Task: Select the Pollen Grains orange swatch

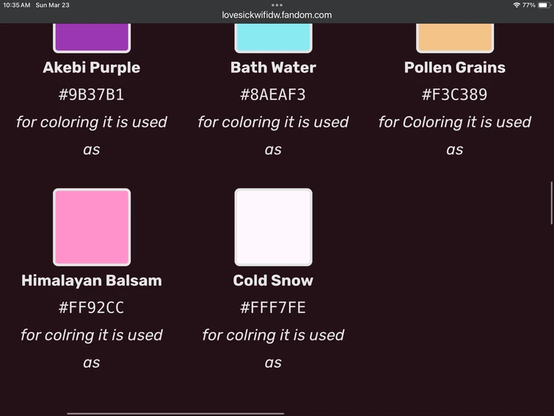Action: pyautogui.click(x=455, y=38)
